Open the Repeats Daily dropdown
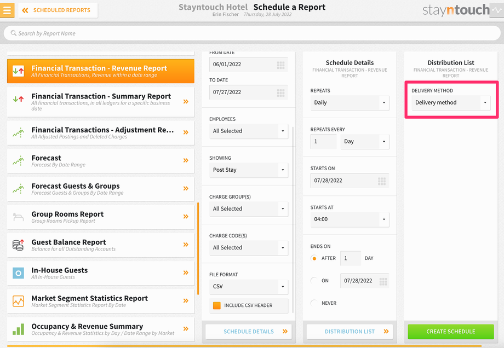The image size is (504, 348). 350,103
